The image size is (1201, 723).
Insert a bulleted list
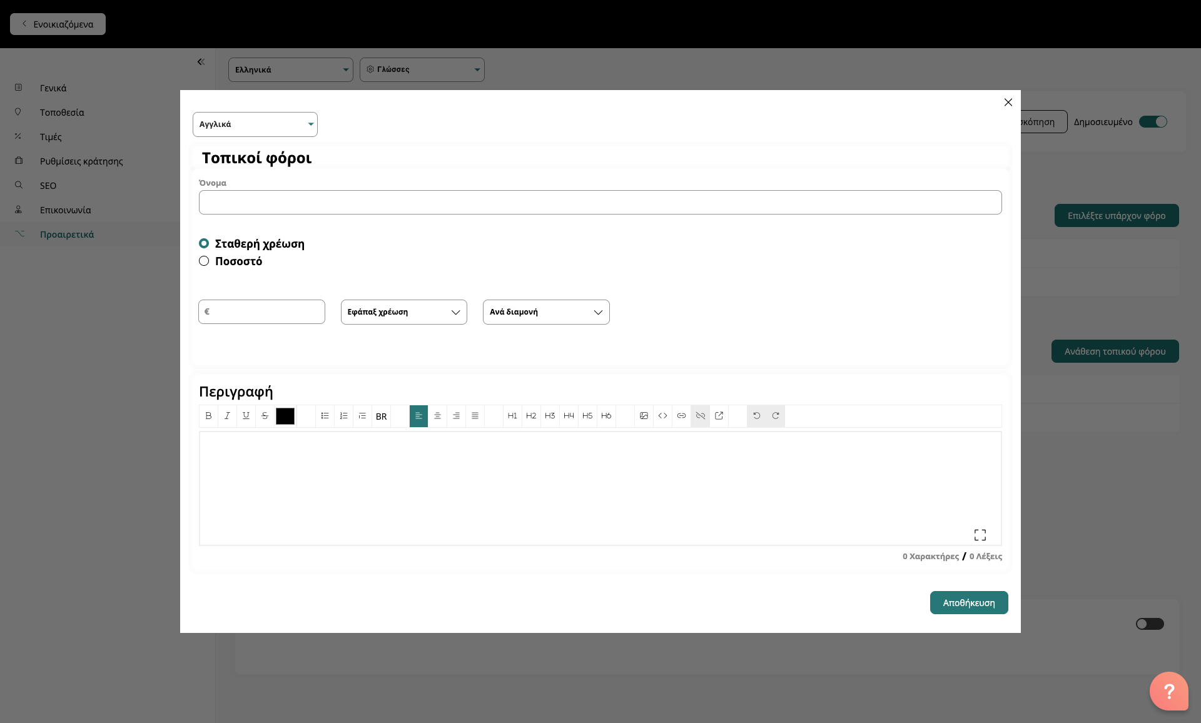pyautogui.click(x=325, y=416)
